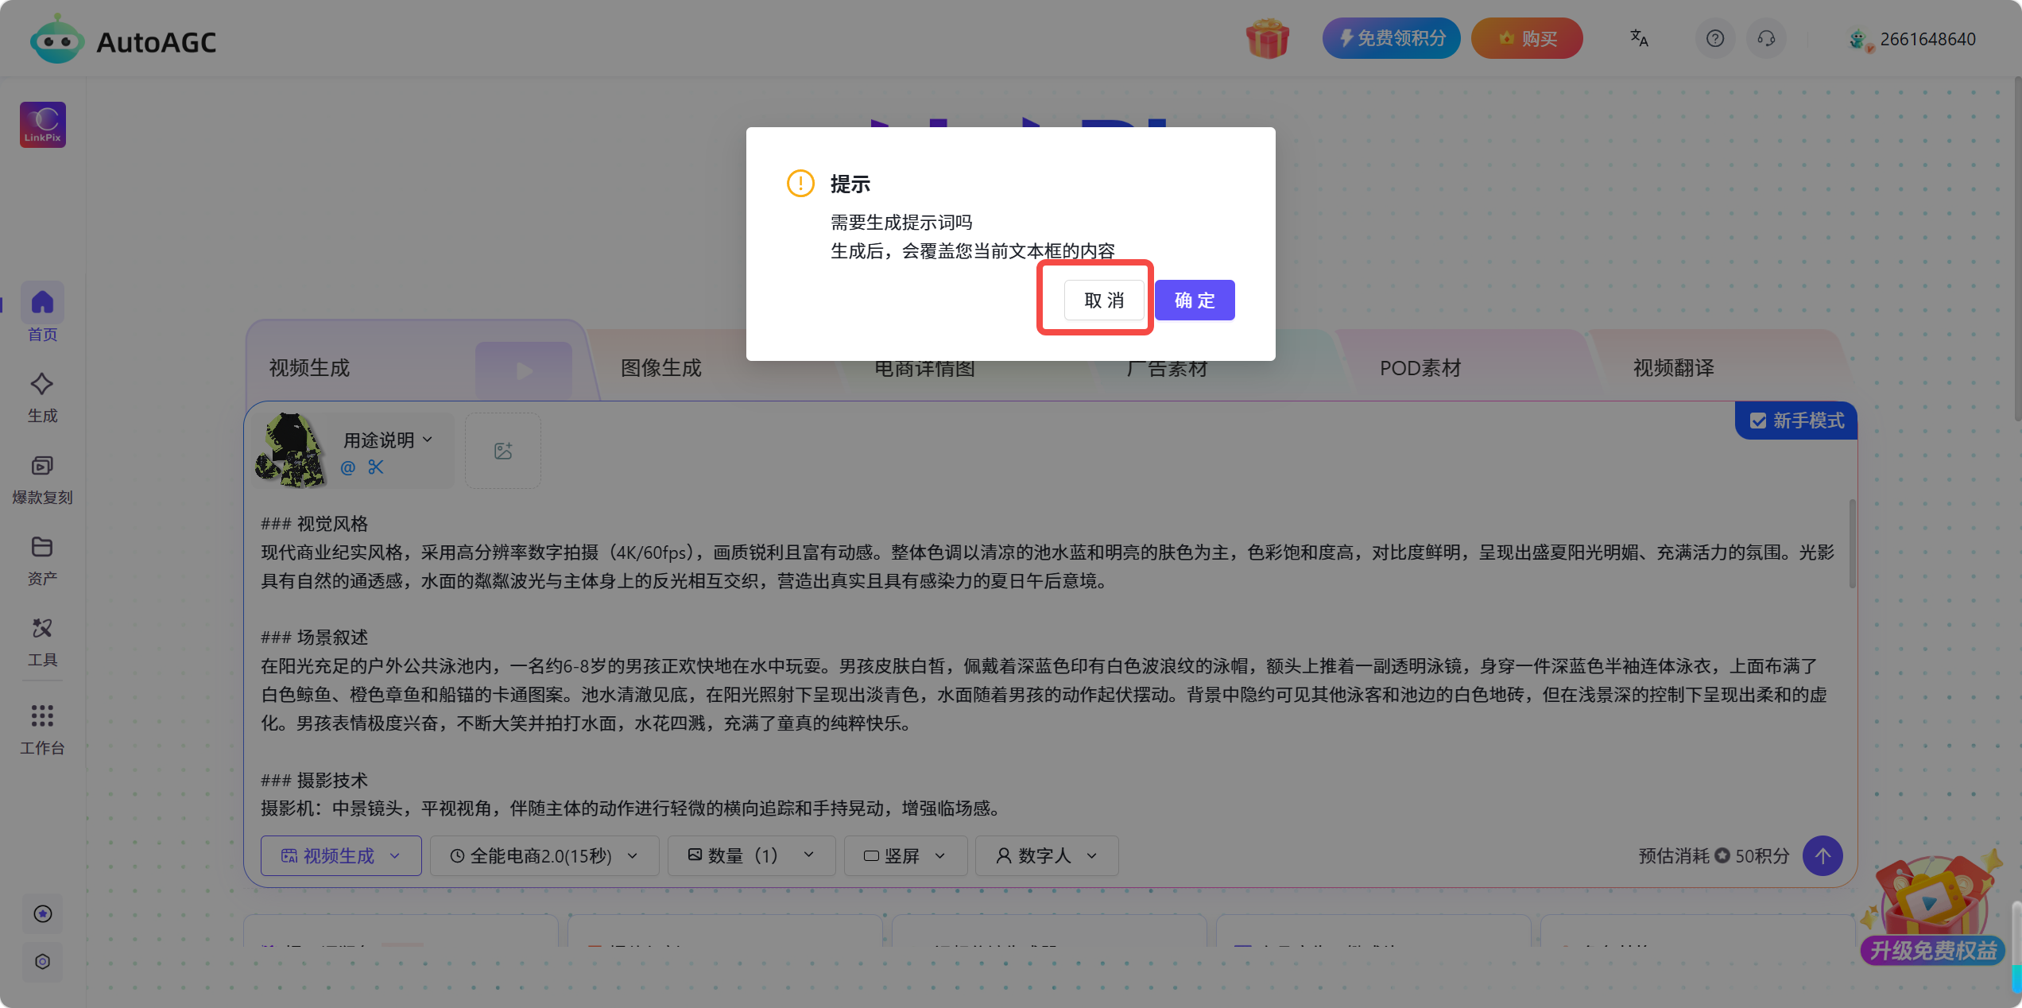Click the up-arrow submit button
The height and width of the screenshot is (1008, 2022).
1823,855
